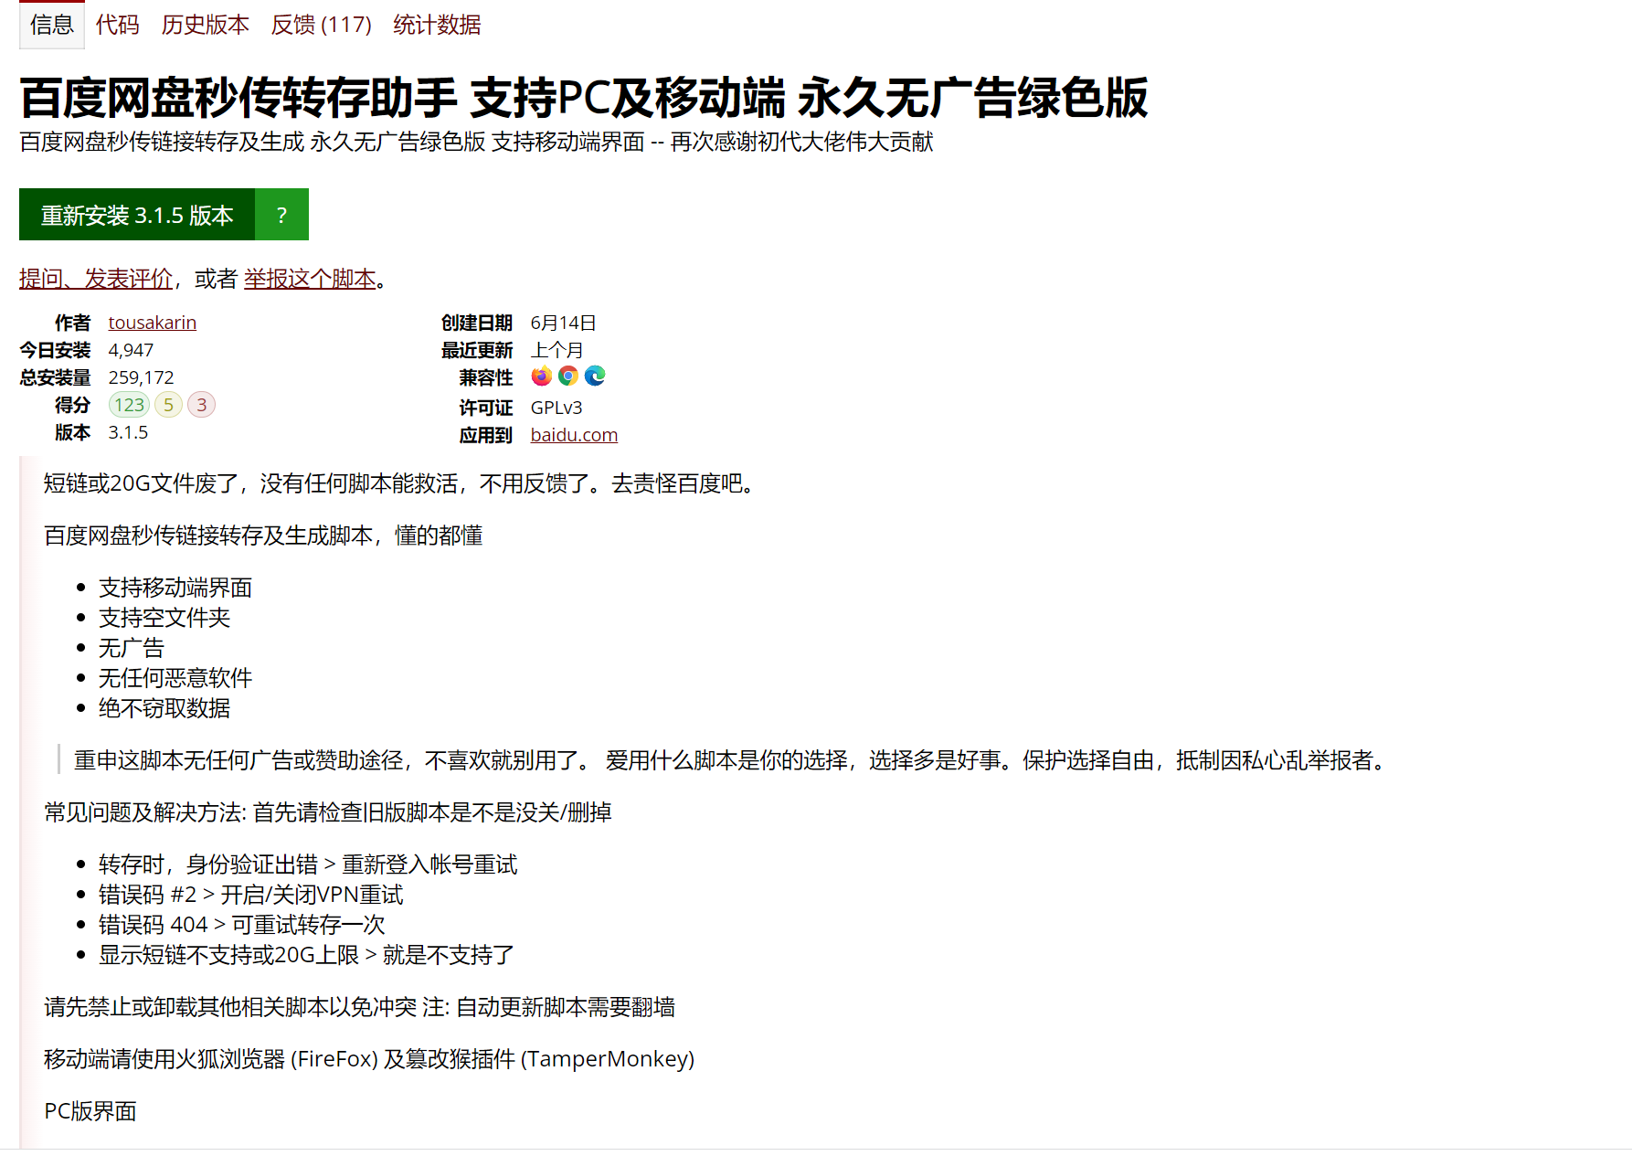Open author tousakarin profile link

(x=153, y=323)
